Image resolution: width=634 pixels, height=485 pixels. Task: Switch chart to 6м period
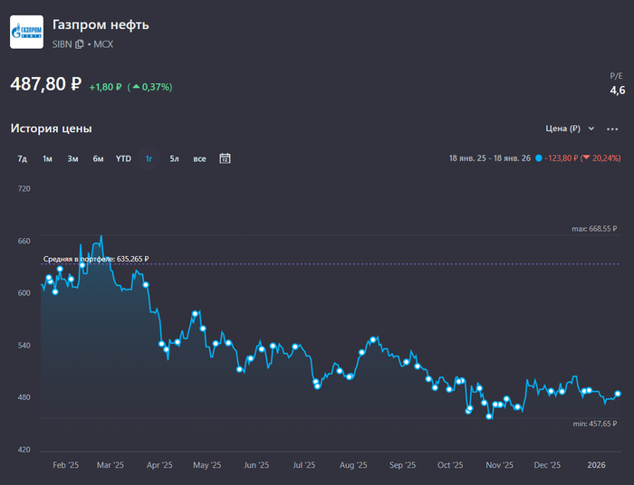(x=98, y=158)
